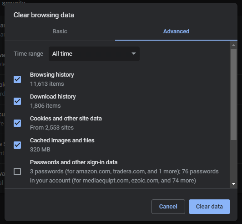Click the Passwords and other sign-in data label
The image size is (242, 224).
tap(74, 162)
